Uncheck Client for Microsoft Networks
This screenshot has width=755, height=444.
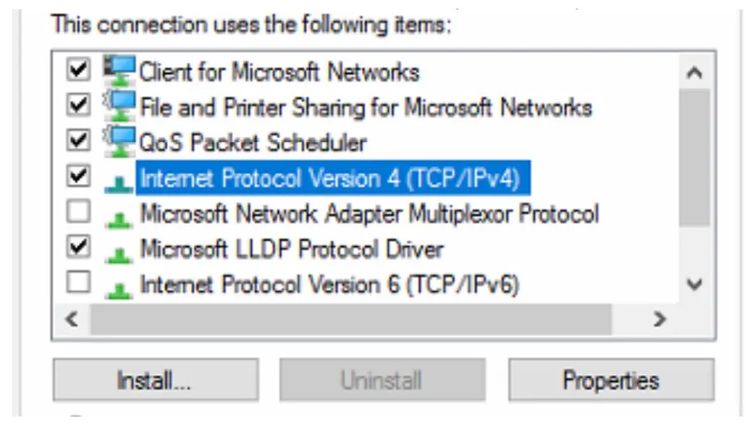pos(77,70)
